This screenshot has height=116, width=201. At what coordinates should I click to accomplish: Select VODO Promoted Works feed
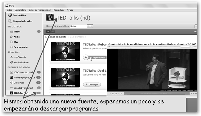pyautogui.click(x=23, y=72)
